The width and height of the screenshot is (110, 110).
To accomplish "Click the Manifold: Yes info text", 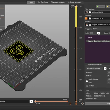I will [x=91, y=98].
